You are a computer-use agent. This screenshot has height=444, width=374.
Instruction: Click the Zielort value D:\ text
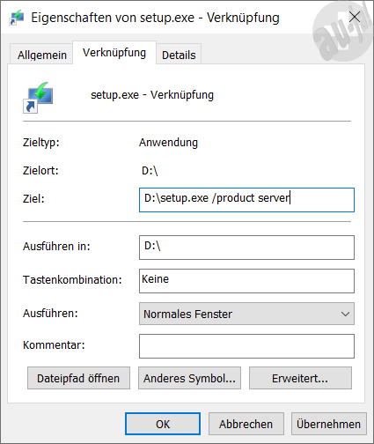click(x=150, y=171)
